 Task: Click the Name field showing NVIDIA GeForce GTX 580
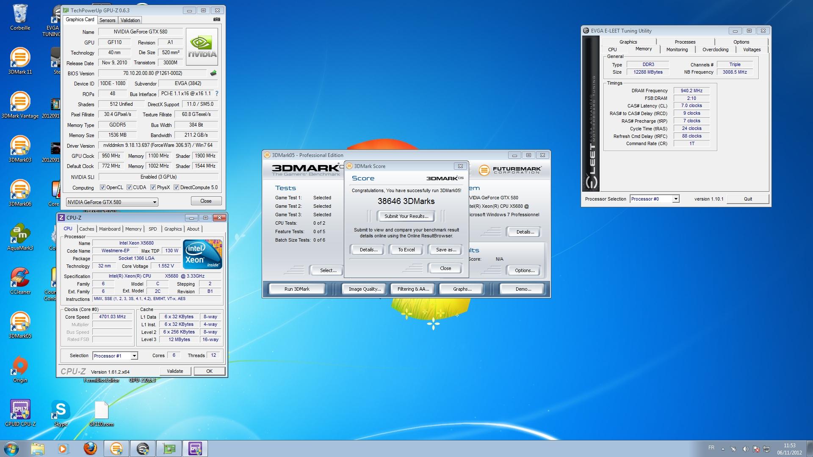pos(140,32)
